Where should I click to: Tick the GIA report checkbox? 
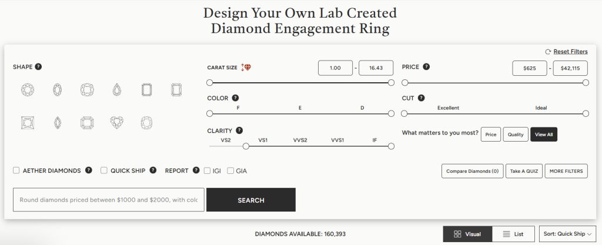click(230, 171)
